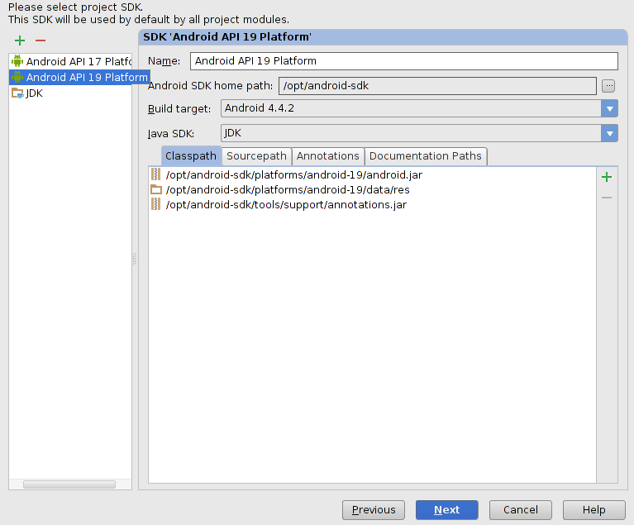634x525 pixels.
Task: Click the browse ellipsis for Android SDK home path
Action: tap(608, 86)
